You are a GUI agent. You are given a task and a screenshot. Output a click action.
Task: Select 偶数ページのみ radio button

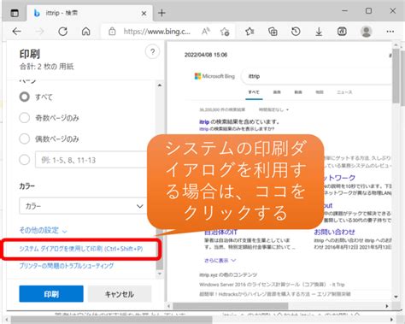point(25,138)
